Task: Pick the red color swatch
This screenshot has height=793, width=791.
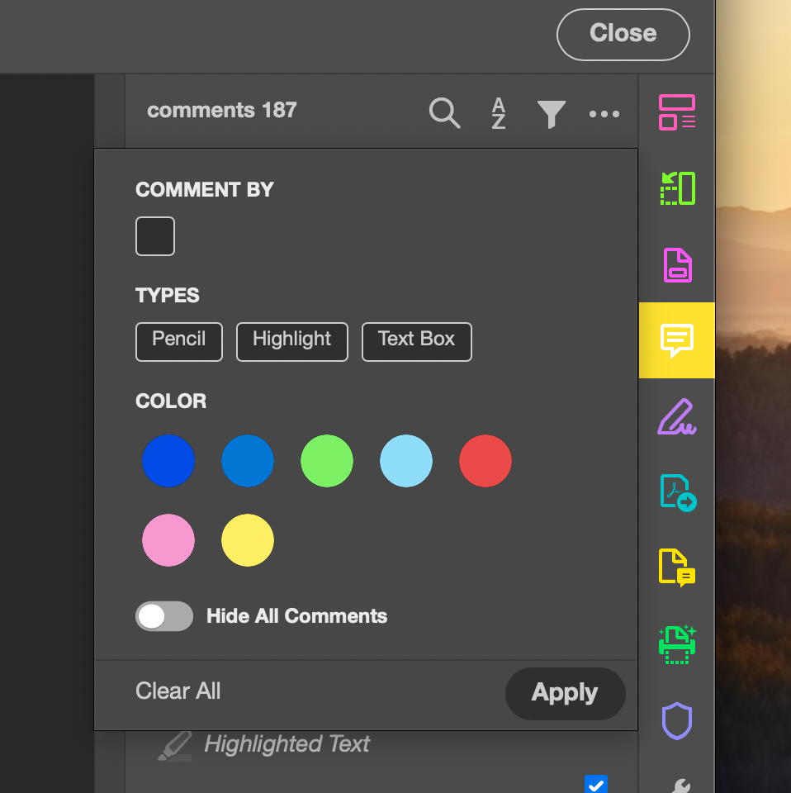Action: [485, 461]
